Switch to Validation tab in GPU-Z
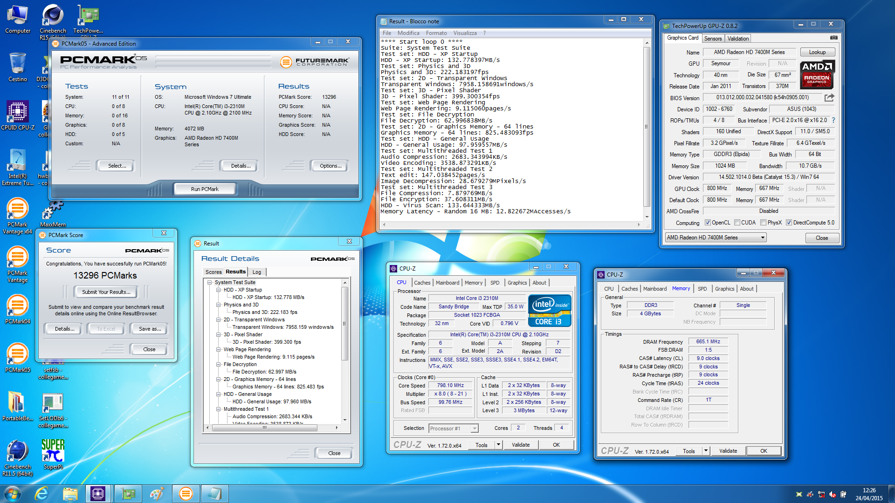 click(x=737, y=39)
